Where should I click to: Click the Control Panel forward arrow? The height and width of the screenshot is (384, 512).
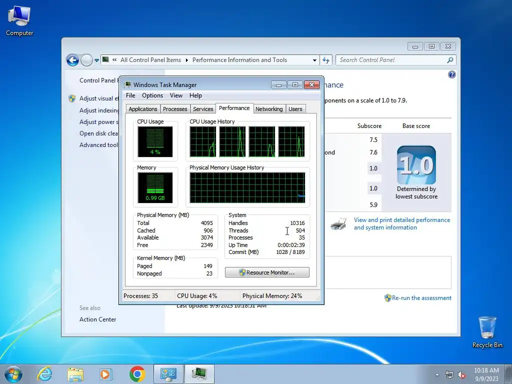click(x=86, y=60)
